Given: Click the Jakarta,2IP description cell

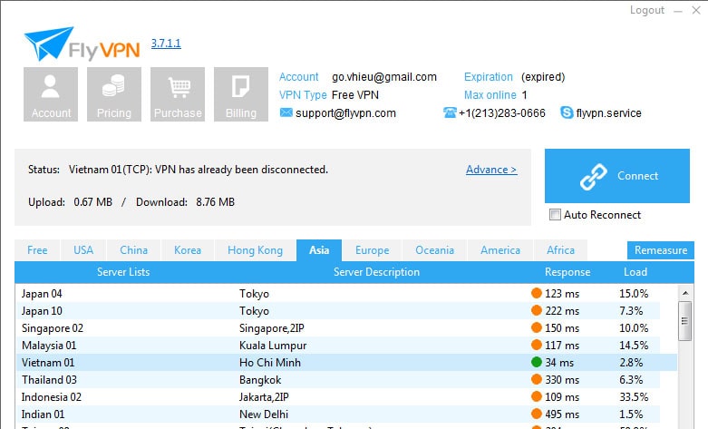Looking at the screenshot, I should [x=264, y=397].
